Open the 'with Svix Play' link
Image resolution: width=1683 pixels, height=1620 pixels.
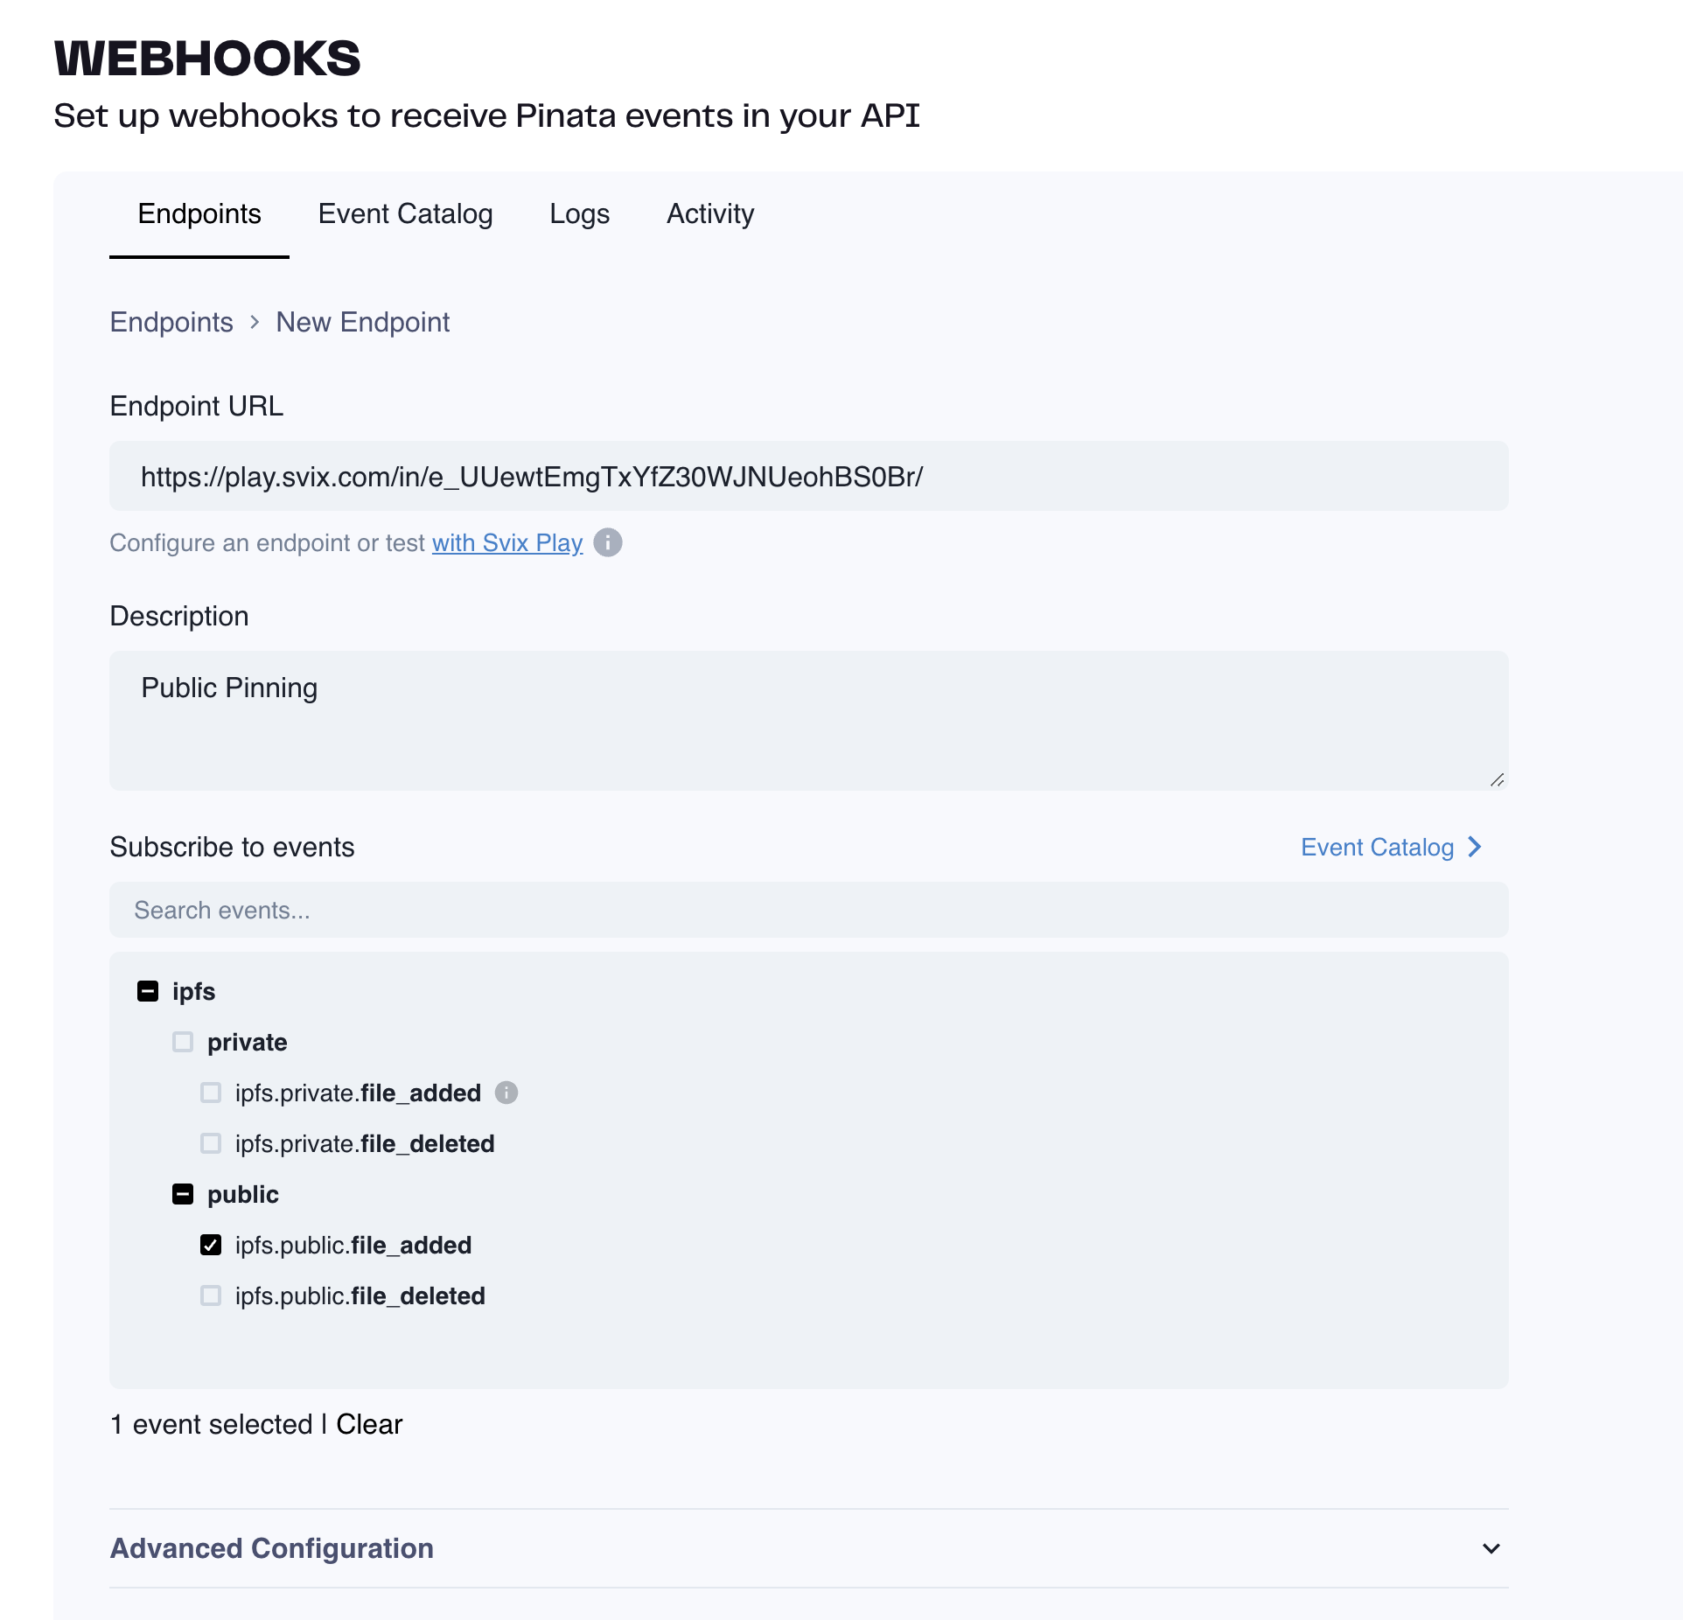(x=507, y=542)
